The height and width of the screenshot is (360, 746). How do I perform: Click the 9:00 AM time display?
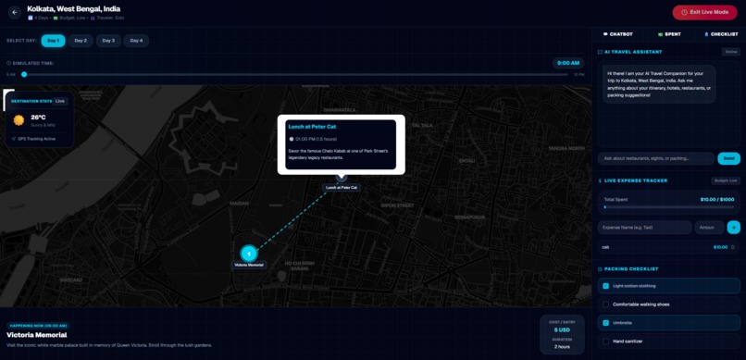[568, 63]
